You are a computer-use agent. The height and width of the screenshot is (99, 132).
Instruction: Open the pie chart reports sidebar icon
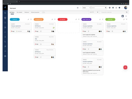[5, 46]
